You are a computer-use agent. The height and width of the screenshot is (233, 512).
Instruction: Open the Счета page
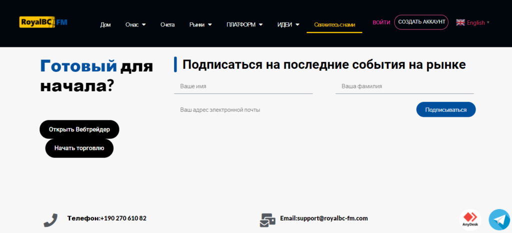click(167, 25)
